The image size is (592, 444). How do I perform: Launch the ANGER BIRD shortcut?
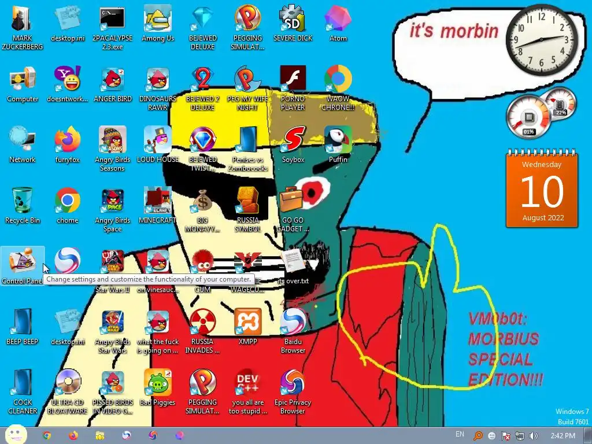click(x=112, y=84)
